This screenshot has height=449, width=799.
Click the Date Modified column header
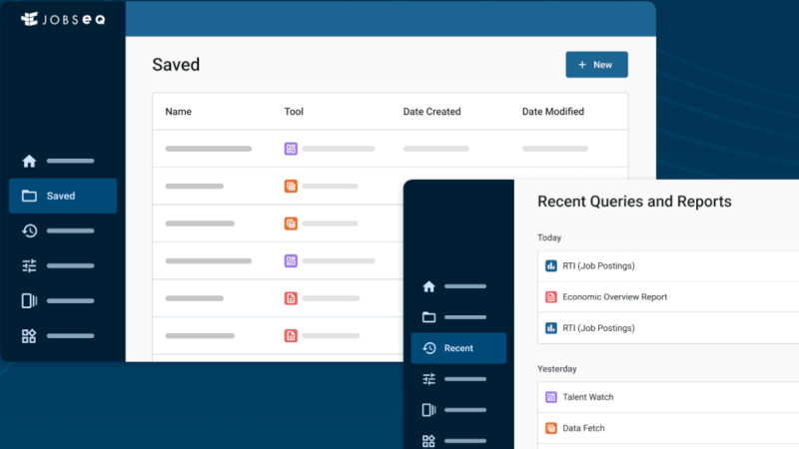(x=552, y=112)
